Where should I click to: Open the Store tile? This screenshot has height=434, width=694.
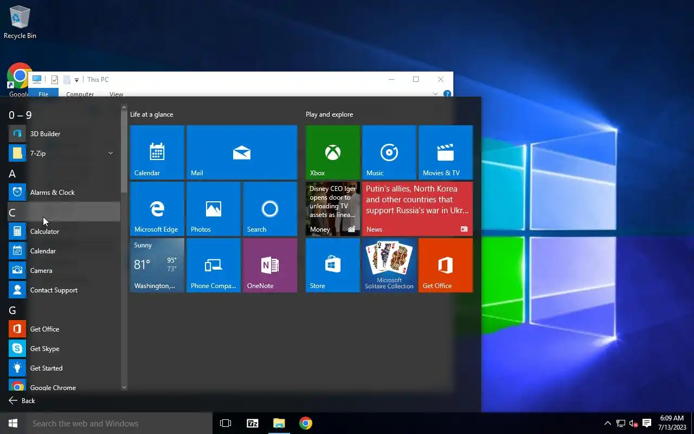click(x=333, y=265)
